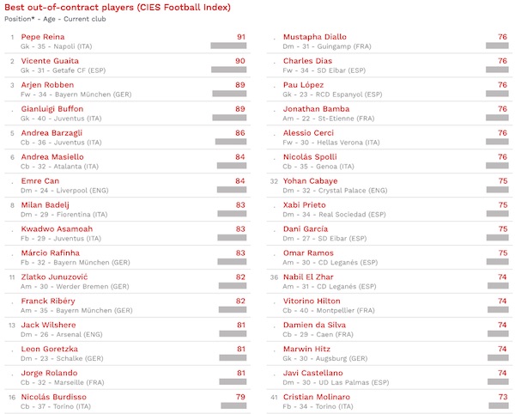Click Andrea Barzagli's name
515x414 pixels.
pyautogui.click(x=51, y=133)
